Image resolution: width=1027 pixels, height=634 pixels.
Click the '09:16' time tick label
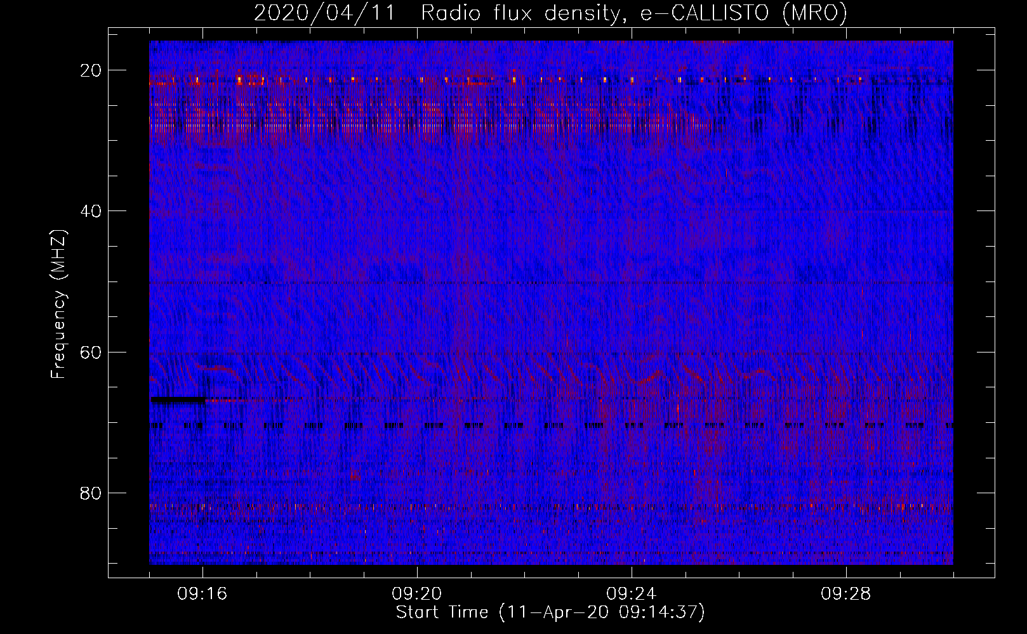pyautogui.click(x=202, y=594)
